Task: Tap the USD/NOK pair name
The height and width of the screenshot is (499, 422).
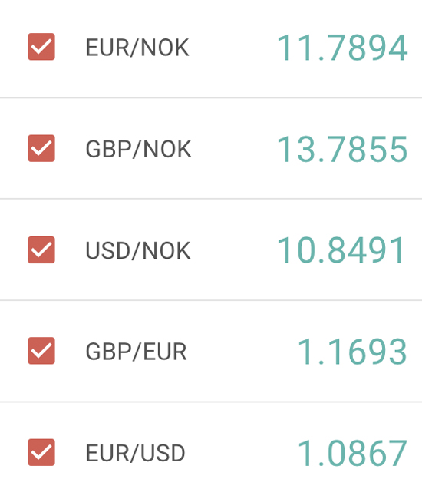Action: coord(138,250)
